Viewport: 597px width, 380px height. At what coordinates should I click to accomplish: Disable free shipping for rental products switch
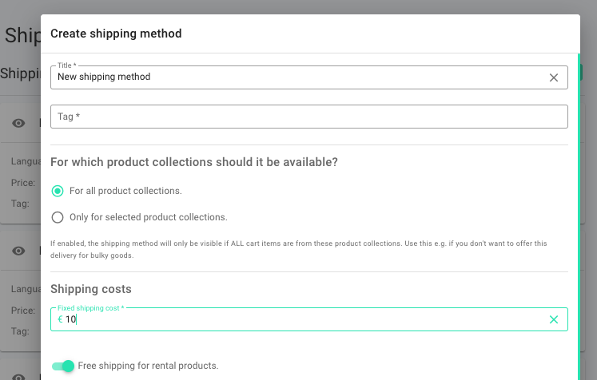pos(63,366)
